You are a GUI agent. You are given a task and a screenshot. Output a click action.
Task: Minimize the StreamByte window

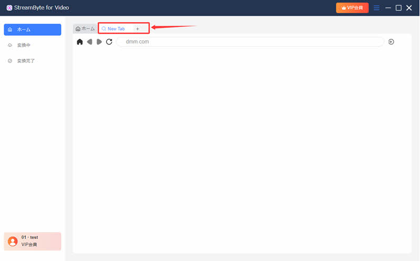tap(388, 8)
